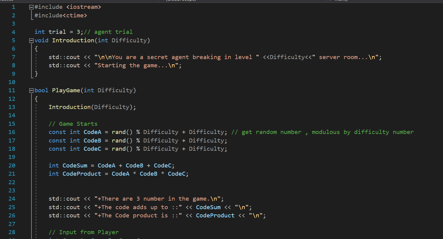Collapse the Introduction function outline toggle

31,40
